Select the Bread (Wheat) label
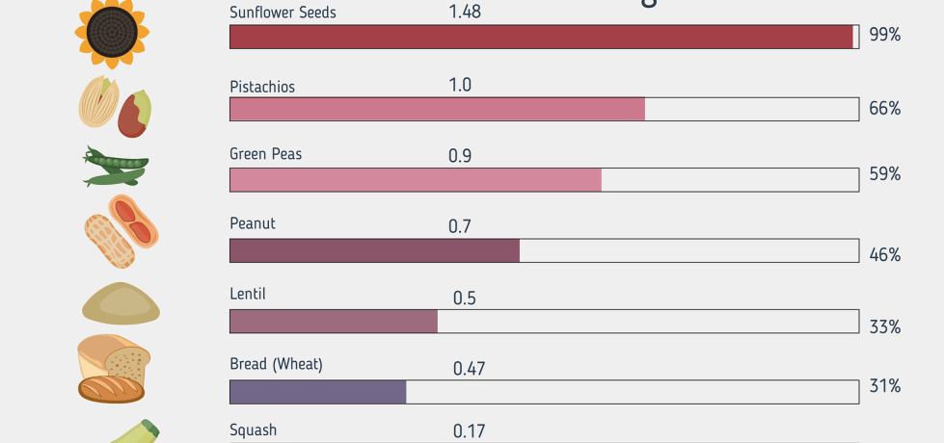The height and width of the screenshot is (443, 944). pos(276,364)
